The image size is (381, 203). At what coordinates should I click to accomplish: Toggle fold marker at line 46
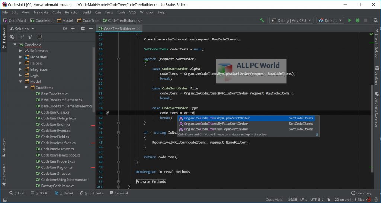tap(118, 147)
